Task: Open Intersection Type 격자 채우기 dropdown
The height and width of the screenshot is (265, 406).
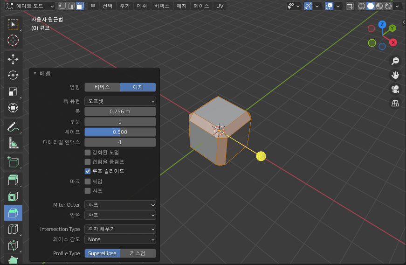Action: coord(120,229)
